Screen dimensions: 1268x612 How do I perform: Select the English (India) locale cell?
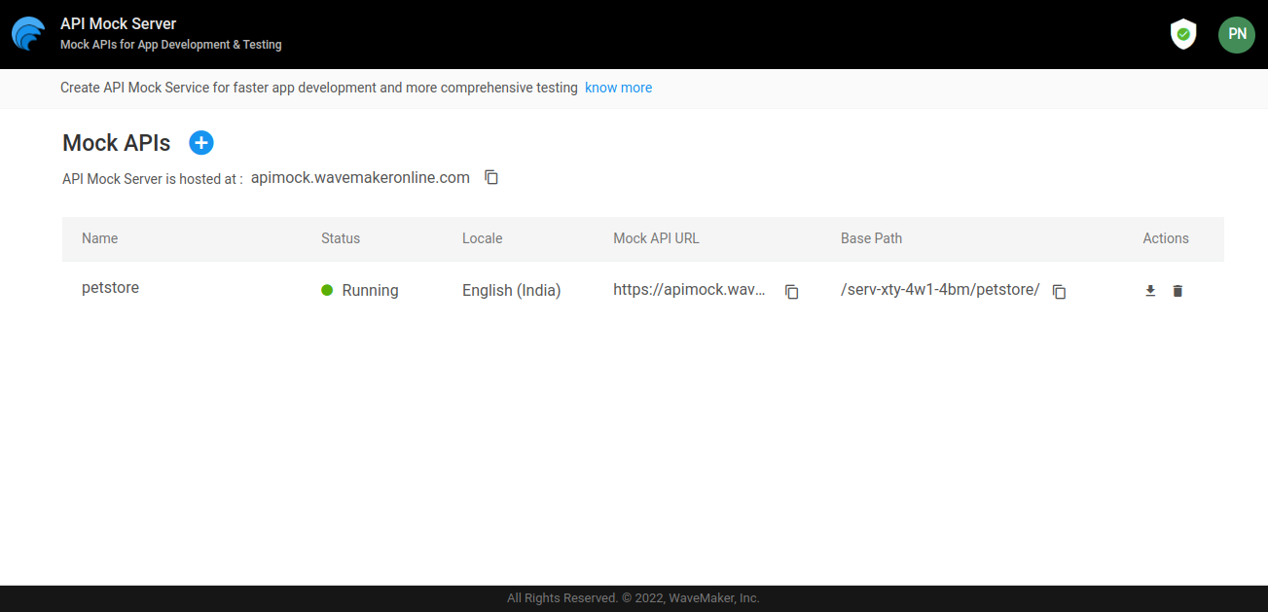click(511, 290)
